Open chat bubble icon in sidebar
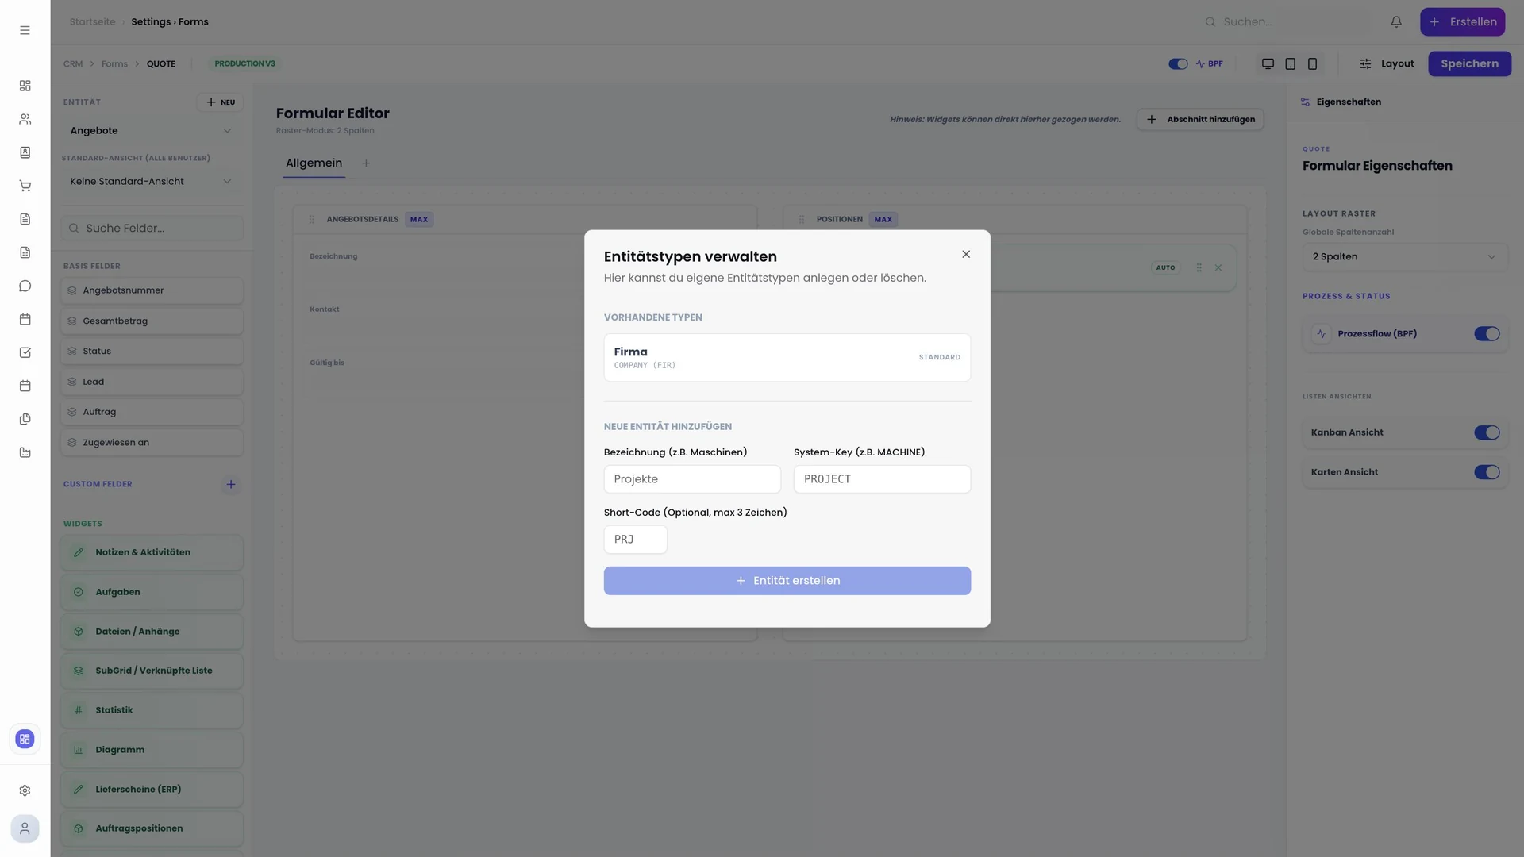 25,286
